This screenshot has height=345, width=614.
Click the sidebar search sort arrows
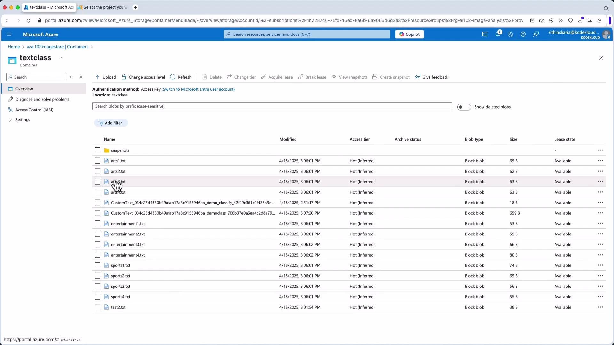point(71,77)
